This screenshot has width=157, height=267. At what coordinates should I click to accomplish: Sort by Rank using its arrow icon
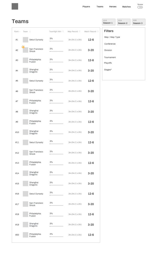point(20,32)
